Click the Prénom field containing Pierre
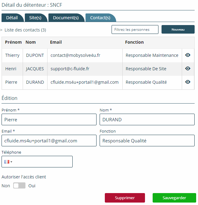 tap(49, 119)
